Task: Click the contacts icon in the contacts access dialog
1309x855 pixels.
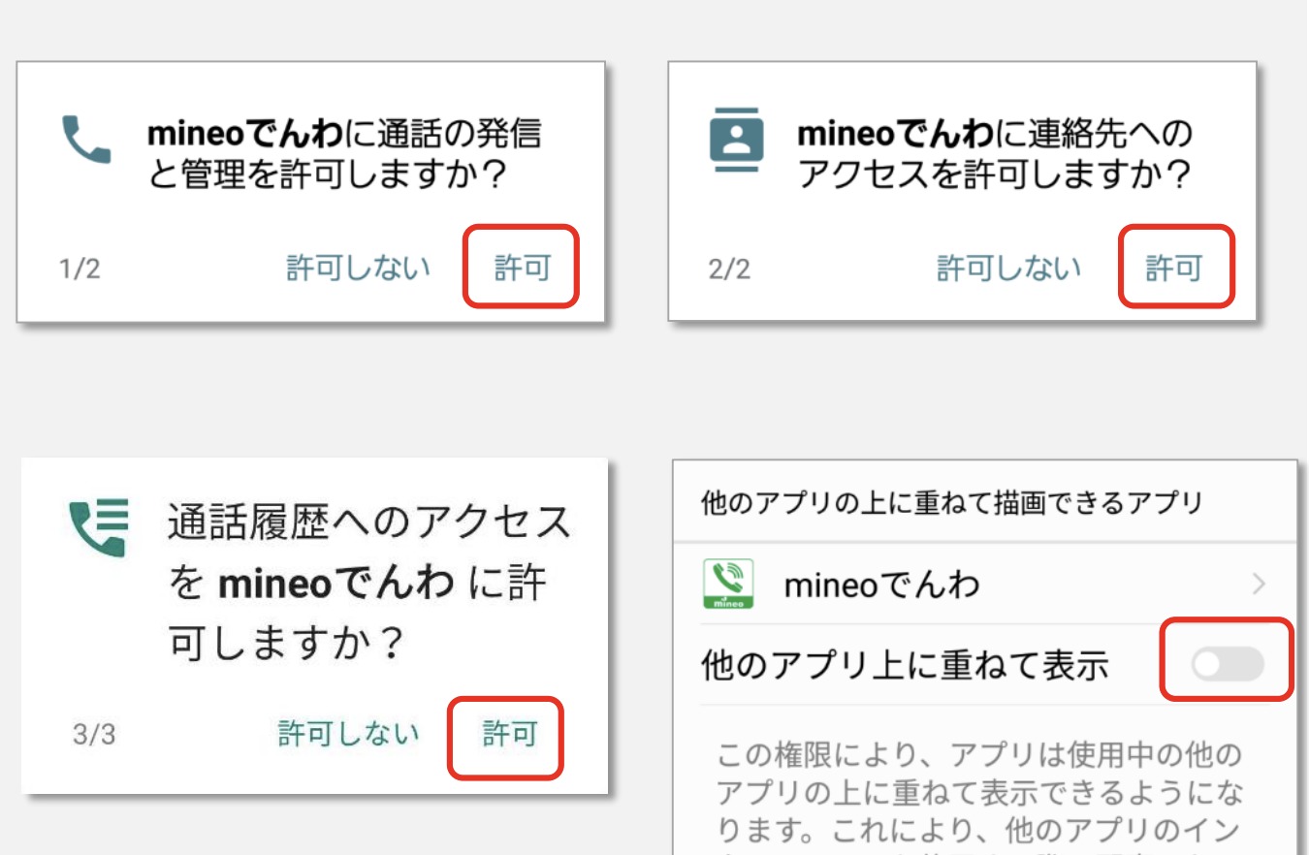Action: [736, 144]
